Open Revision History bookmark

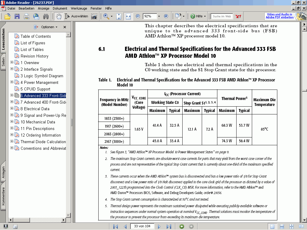point(34,56)
